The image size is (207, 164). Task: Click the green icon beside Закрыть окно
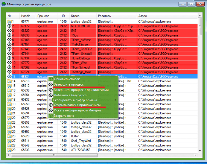[x=51, y=116]
